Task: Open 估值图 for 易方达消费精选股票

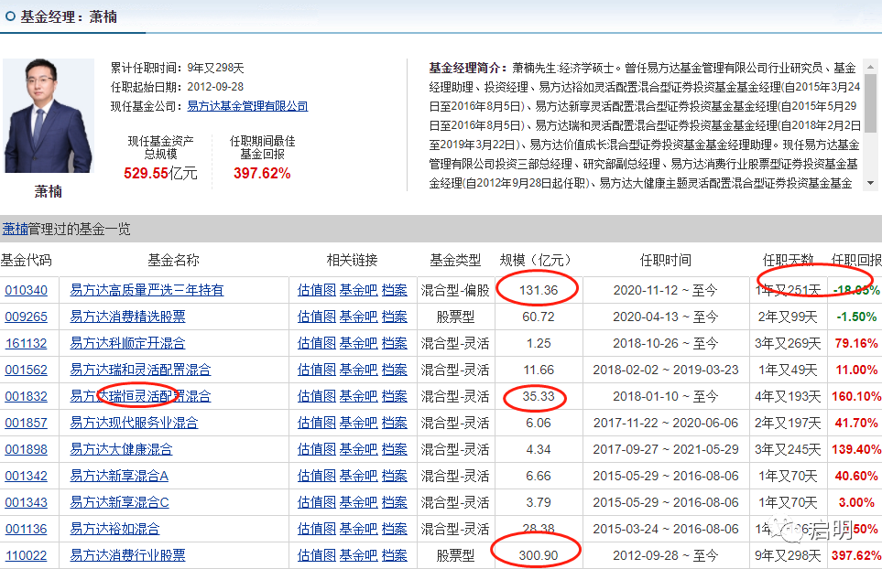Action: coord(317,317)
